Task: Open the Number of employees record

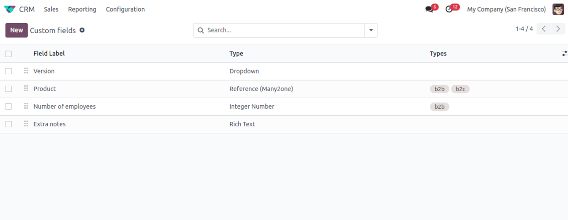Action: [x=64, y=107]
